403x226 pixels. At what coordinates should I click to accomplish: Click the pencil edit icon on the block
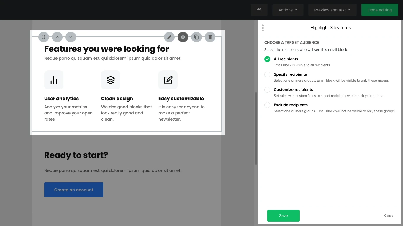[x=169, y=37]
